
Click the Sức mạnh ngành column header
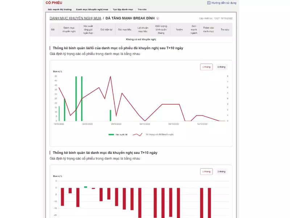[x=194, y=29]
